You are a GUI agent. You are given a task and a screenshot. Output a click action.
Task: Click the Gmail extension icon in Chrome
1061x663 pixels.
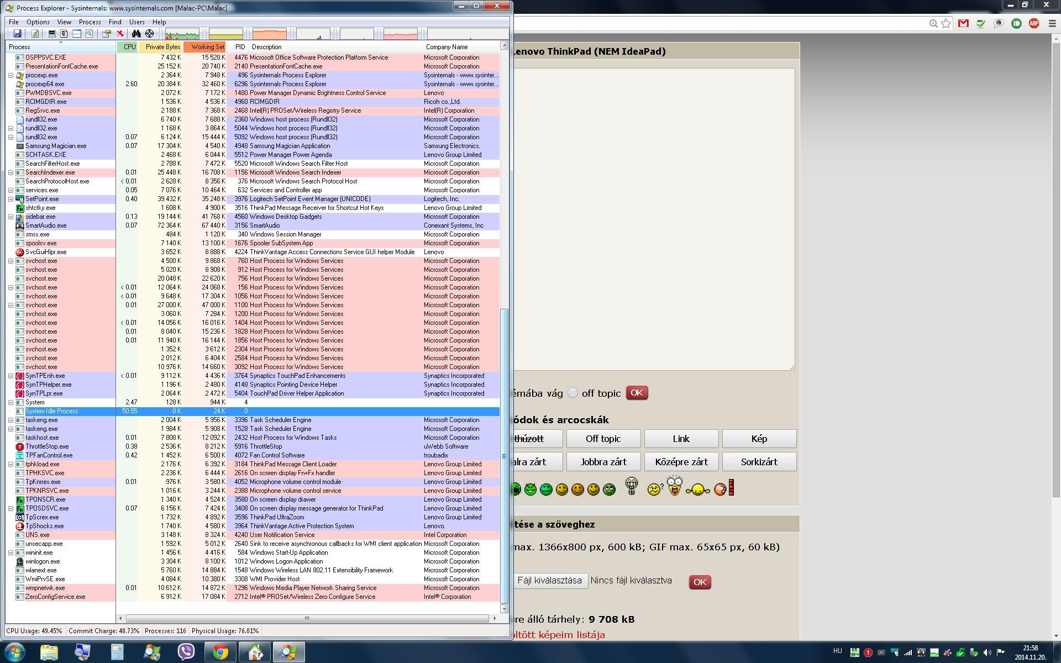963,23
